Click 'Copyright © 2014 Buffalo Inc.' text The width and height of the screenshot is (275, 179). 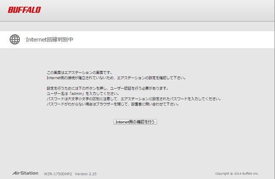click(x=237, y=174)
